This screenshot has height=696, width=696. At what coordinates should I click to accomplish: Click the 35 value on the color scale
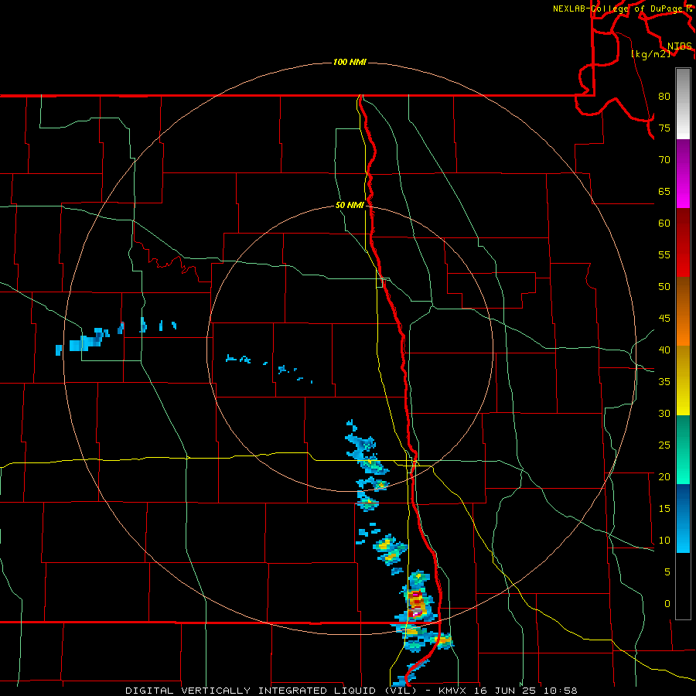click(664, 382)
